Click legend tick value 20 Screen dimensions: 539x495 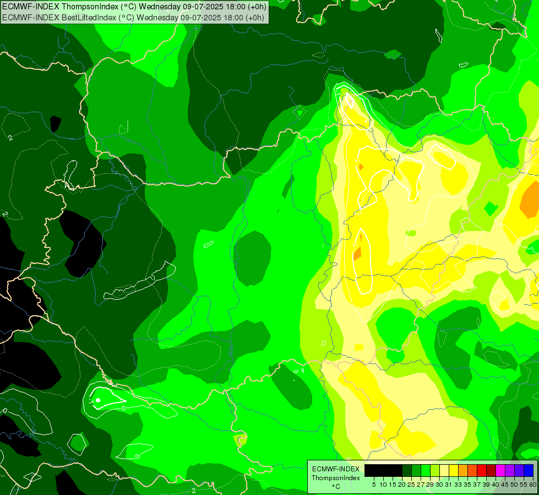(402, 485)
